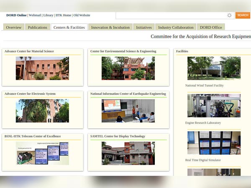The width and height of the screenshot is (251, 188).
Task: Open the Material Science building photo
Action: click(42, 68)
